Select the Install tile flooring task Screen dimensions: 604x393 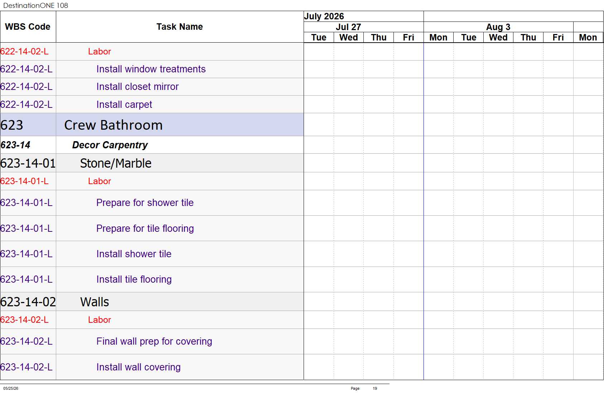[152, 279]
